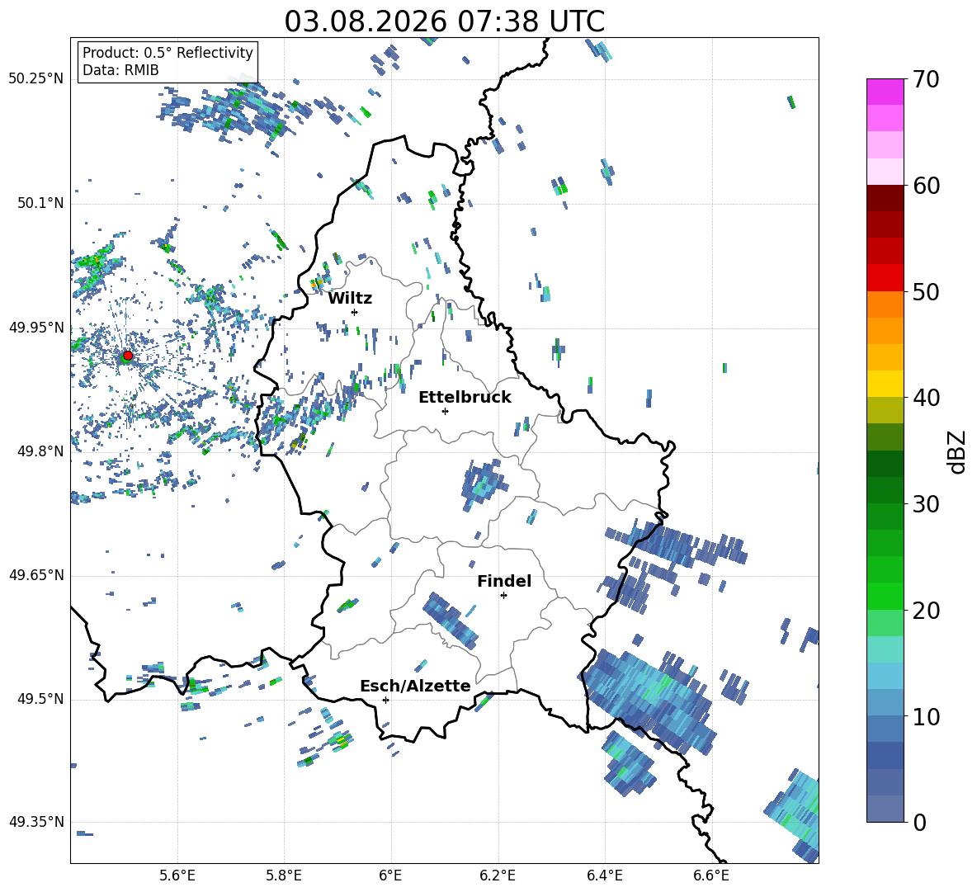Click the 50.25°N latitude tick label
The image size is (977, 892).
click(36, 79)
